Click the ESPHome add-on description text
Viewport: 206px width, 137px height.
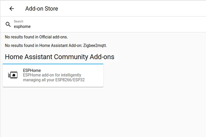pos(51,75)
